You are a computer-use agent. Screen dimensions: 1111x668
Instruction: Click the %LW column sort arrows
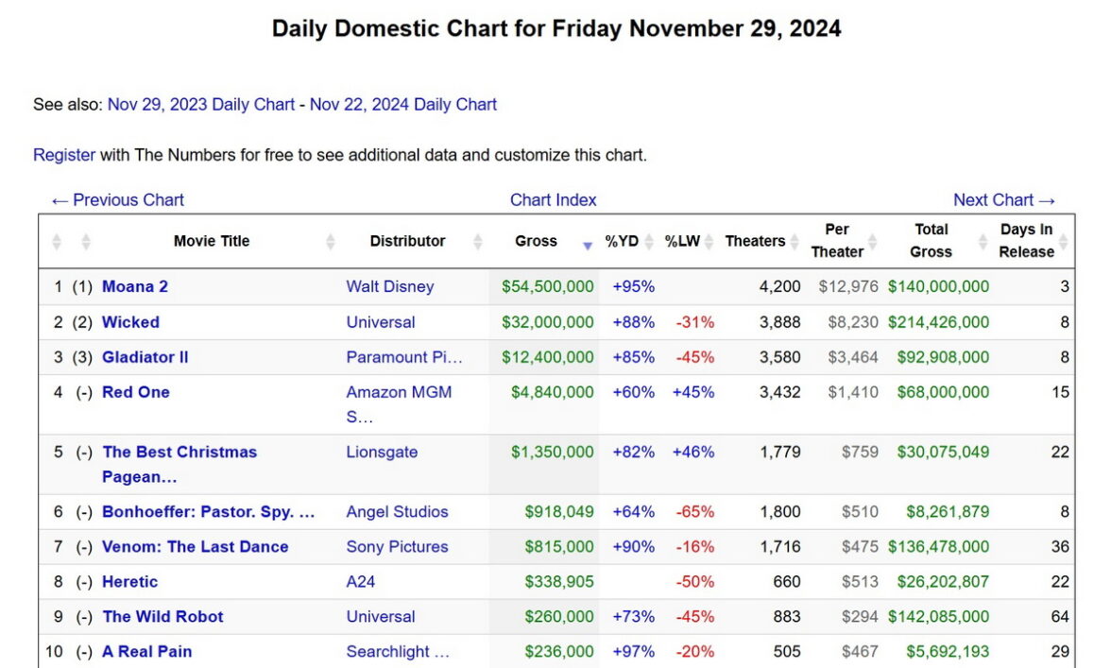[x=709, y=242]
